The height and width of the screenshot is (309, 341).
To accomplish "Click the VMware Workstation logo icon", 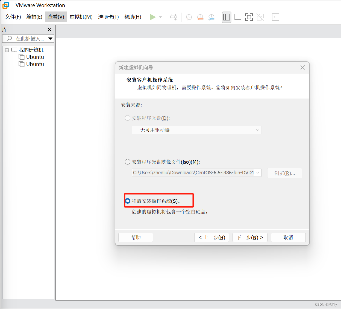I will coord(6,5).
